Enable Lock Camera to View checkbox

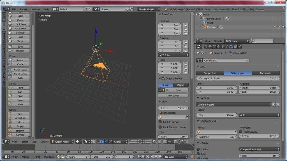point(160,127)
